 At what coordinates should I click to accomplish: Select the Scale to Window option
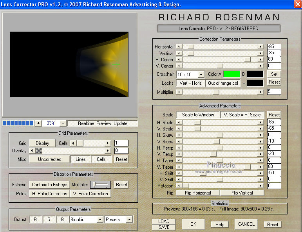click(198, 115)
